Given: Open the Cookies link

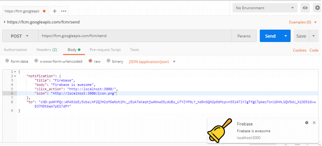Looking at the screenshot, I should point(300,50).
